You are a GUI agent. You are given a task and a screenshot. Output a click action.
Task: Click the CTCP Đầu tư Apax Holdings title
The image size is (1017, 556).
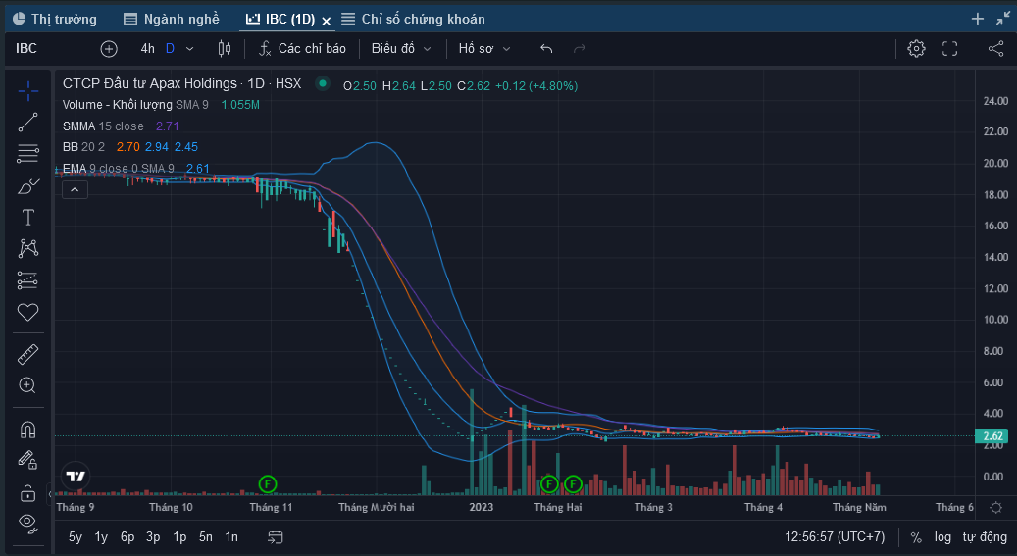150,83
